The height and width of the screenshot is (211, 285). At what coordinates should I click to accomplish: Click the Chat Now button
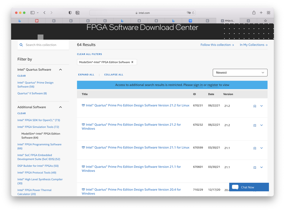(x=249, y=187)
